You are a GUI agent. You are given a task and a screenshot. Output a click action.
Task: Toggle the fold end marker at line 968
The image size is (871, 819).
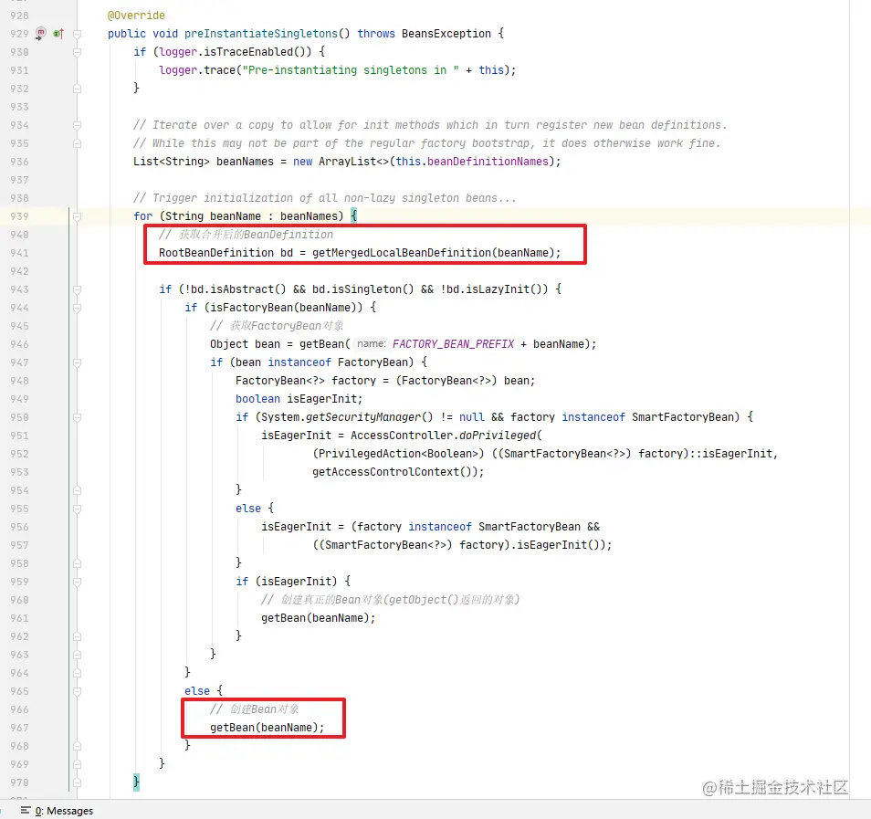[x=78, y=746]
